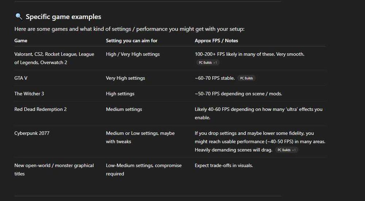Open the PC Builds citation in the Valorant row
Image resolution: width=365 pixels, height=201 pixels.
(x=207, y=63)
